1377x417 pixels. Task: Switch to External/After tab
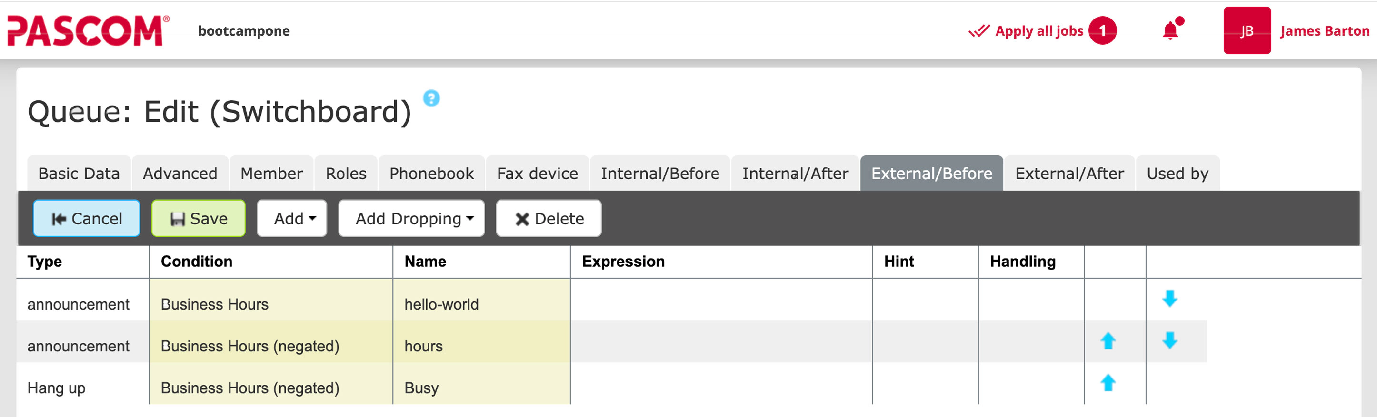1069,174
